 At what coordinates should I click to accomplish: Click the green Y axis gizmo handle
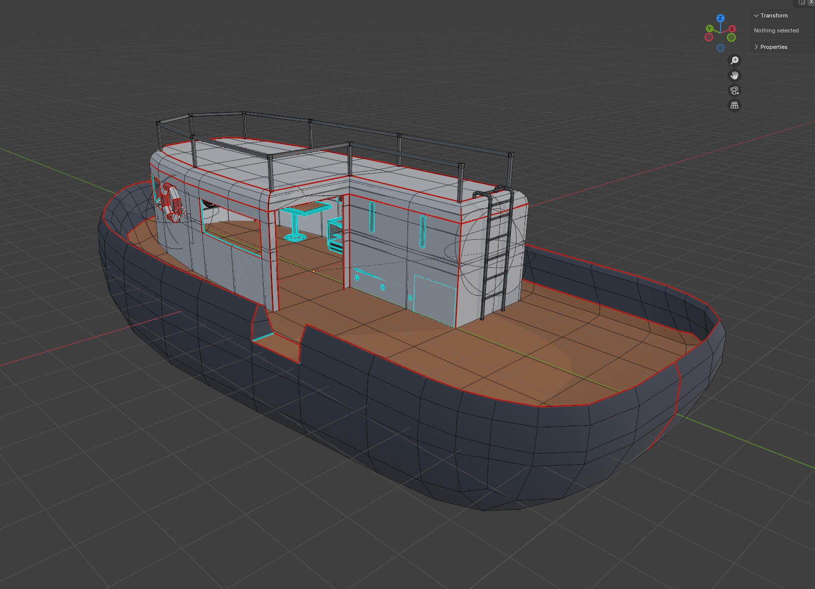(709, 28)
